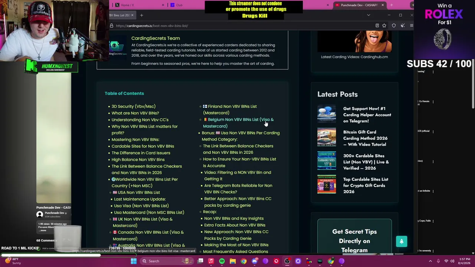Open the 3D Security (Vbv/Msc) contents link

click(134, 106)
